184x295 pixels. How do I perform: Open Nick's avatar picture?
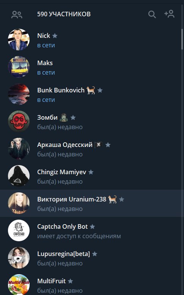(x=19, y=39)
